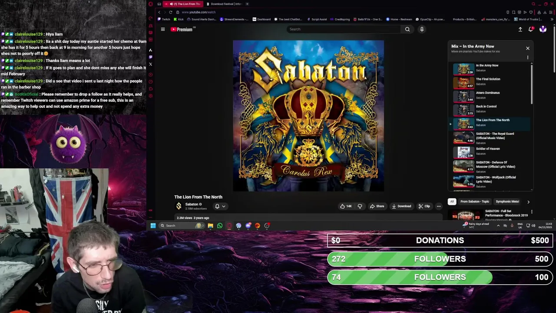The width and height of the screenshot is (556, 313).
Task: Open the World of Trucks bookmark
Action: (528, 19)
